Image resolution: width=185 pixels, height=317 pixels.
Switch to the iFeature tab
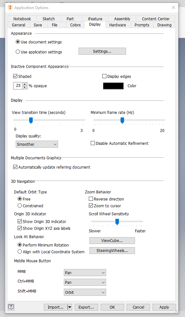[95, 19]
